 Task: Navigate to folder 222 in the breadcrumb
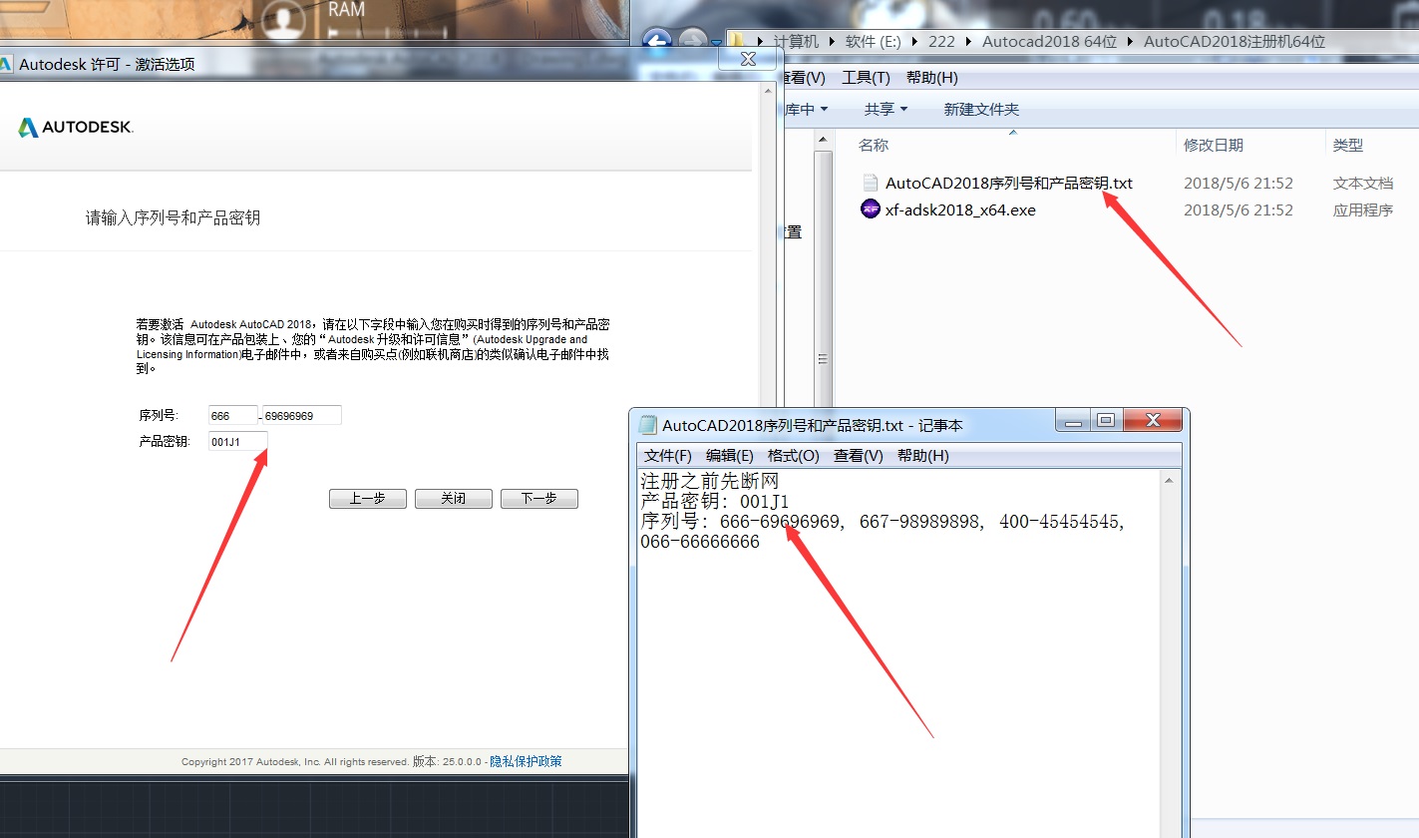(x=941, y=42)
